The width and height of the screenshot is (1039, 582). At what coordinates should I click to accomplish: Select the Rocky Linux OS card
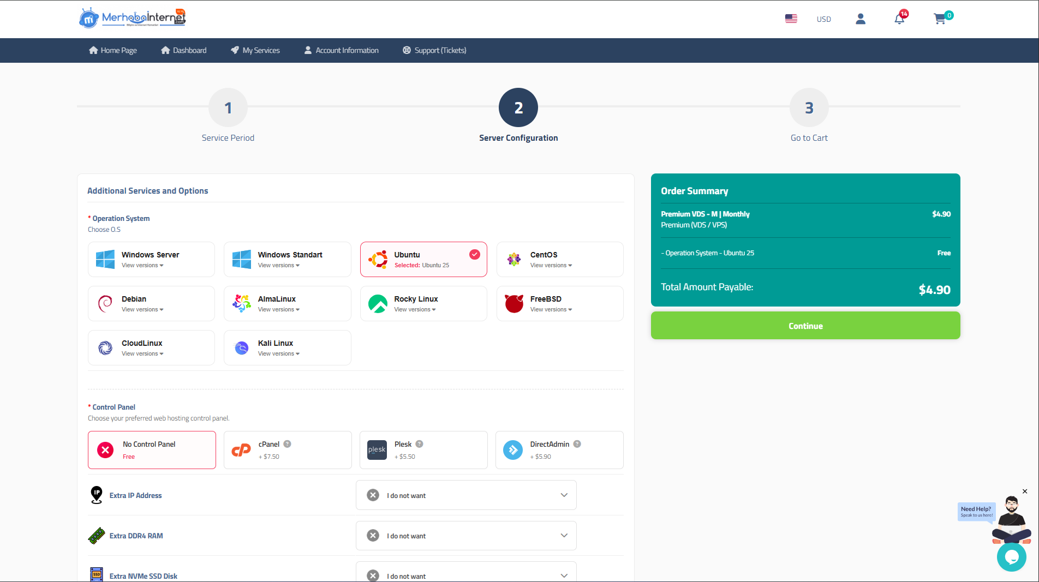coord(423,303)
